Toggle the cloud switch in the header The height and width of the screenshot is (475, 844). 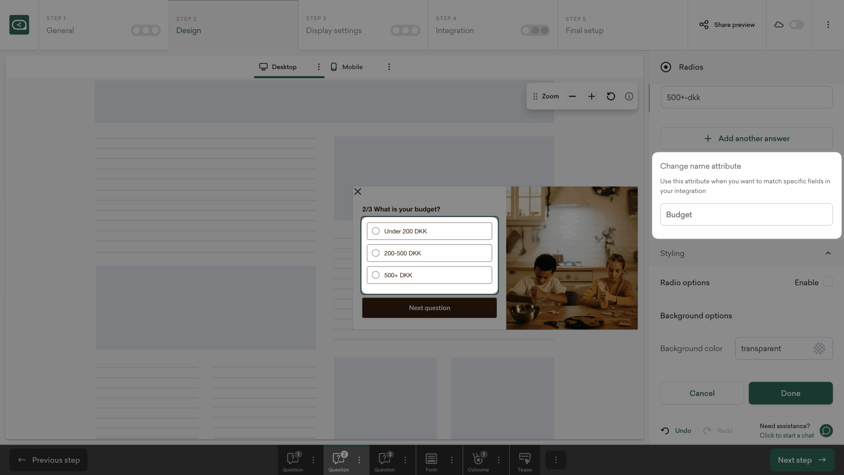(796, 25)
